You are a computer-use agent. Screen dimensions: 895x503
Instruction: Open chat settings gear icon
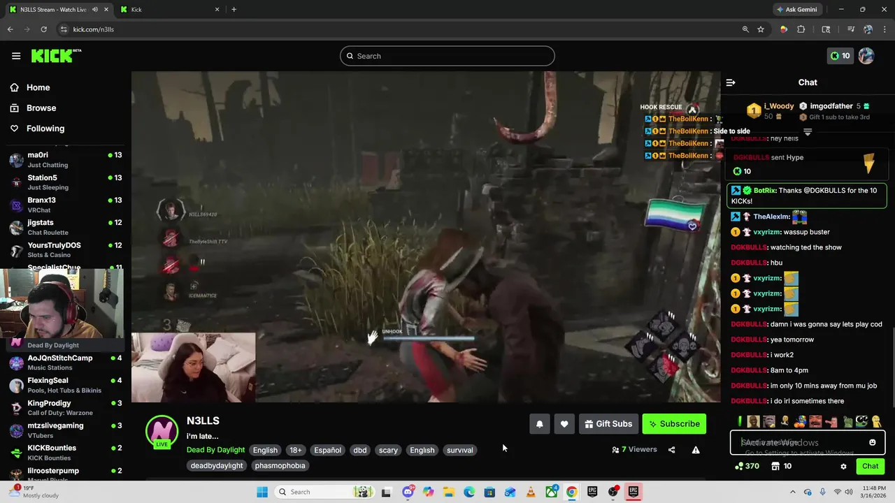[x=843, y=466]
